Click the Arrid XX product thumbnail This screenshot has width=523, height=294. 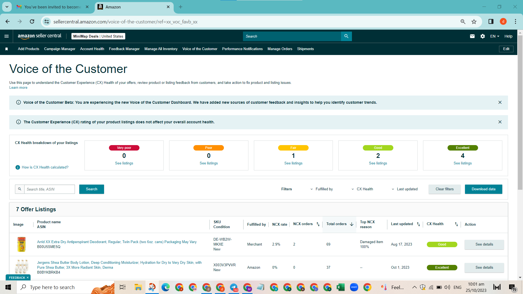point(22,244)
